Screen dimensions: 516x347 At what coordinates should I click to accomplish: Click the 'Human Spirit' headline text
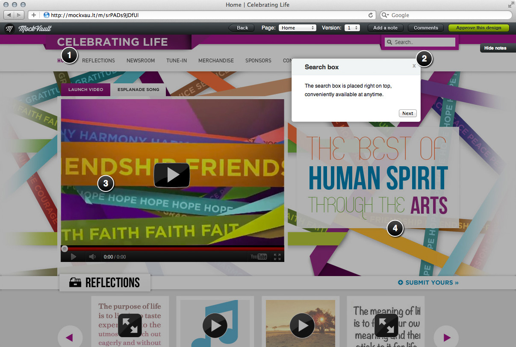pos(378,178)
